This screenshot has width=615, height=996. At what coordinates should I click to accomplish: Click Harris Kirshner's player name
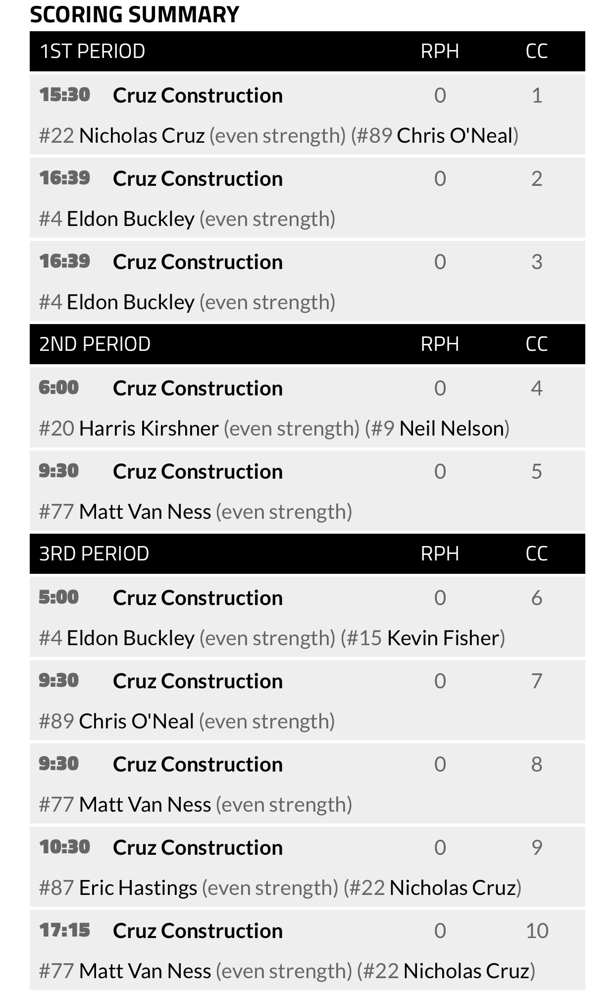[x=149, y=429]
